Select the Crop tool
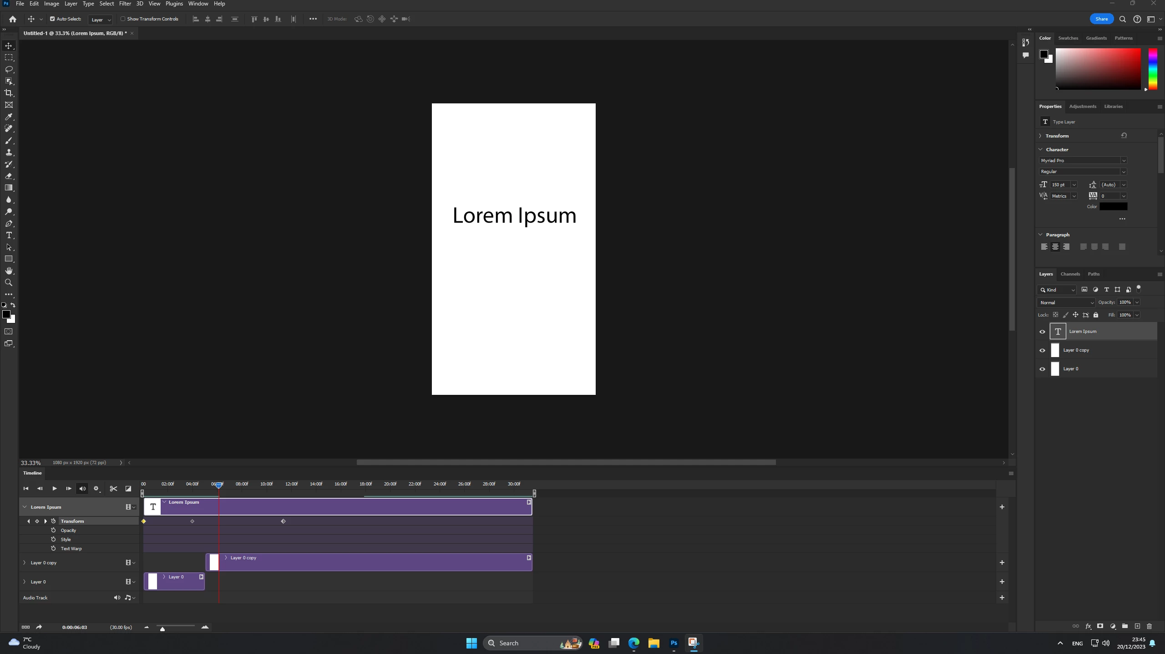The height and width of the screenshot is (654, 1165). (9, 93)
